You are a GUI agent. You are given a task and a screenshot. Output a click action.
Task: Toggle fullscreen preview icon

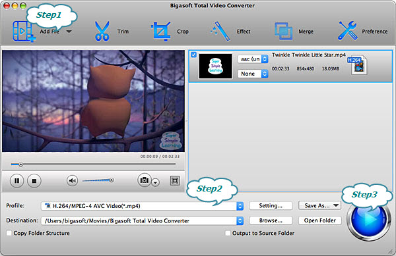(x=175, y=180)
